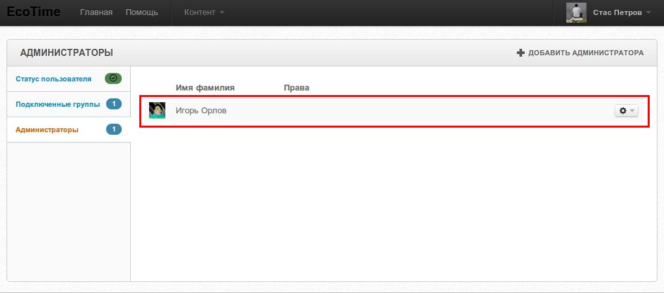Click the count badge beside Администраторы
664x293 pixels.
click(113, 130)
